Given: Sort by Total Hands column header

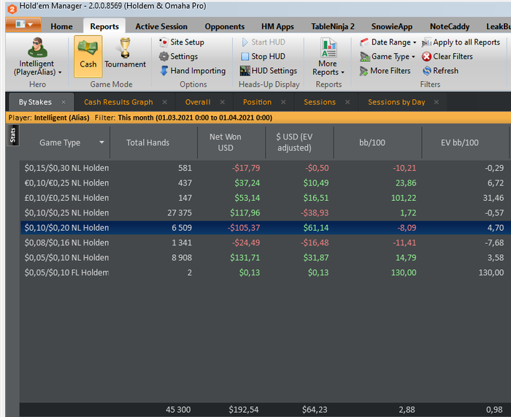Looking at the screenshot, I should (153, 142).
